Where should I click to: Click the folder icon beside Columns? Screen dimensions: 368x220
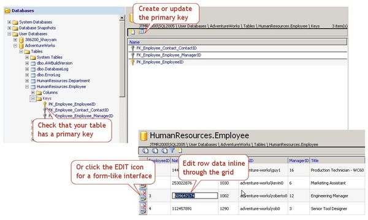click(x=39, y=92)
